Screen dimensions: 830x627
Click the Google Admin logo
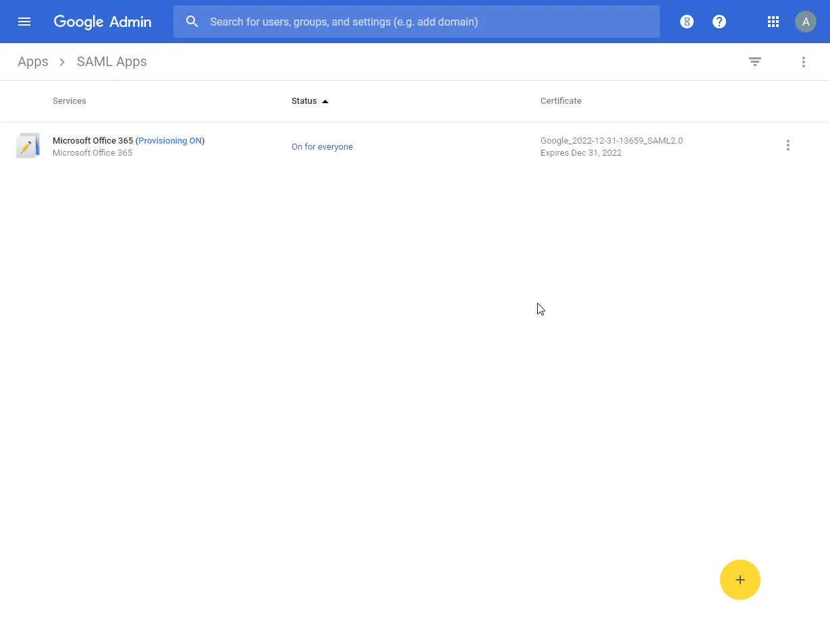[x=103, y=22]
